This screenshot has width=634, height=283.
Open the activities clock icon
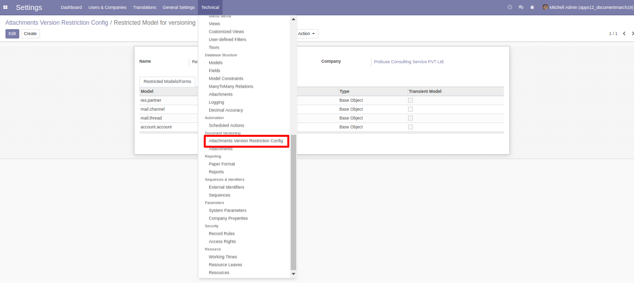[510, 7]
